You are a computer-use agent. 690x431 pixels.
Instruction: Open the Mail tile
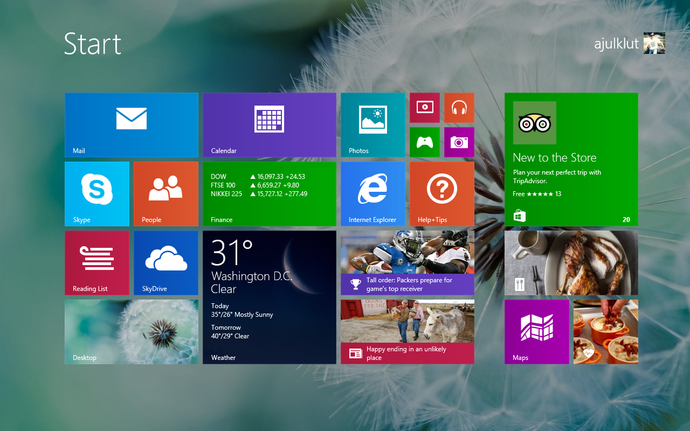click(132, 125)
